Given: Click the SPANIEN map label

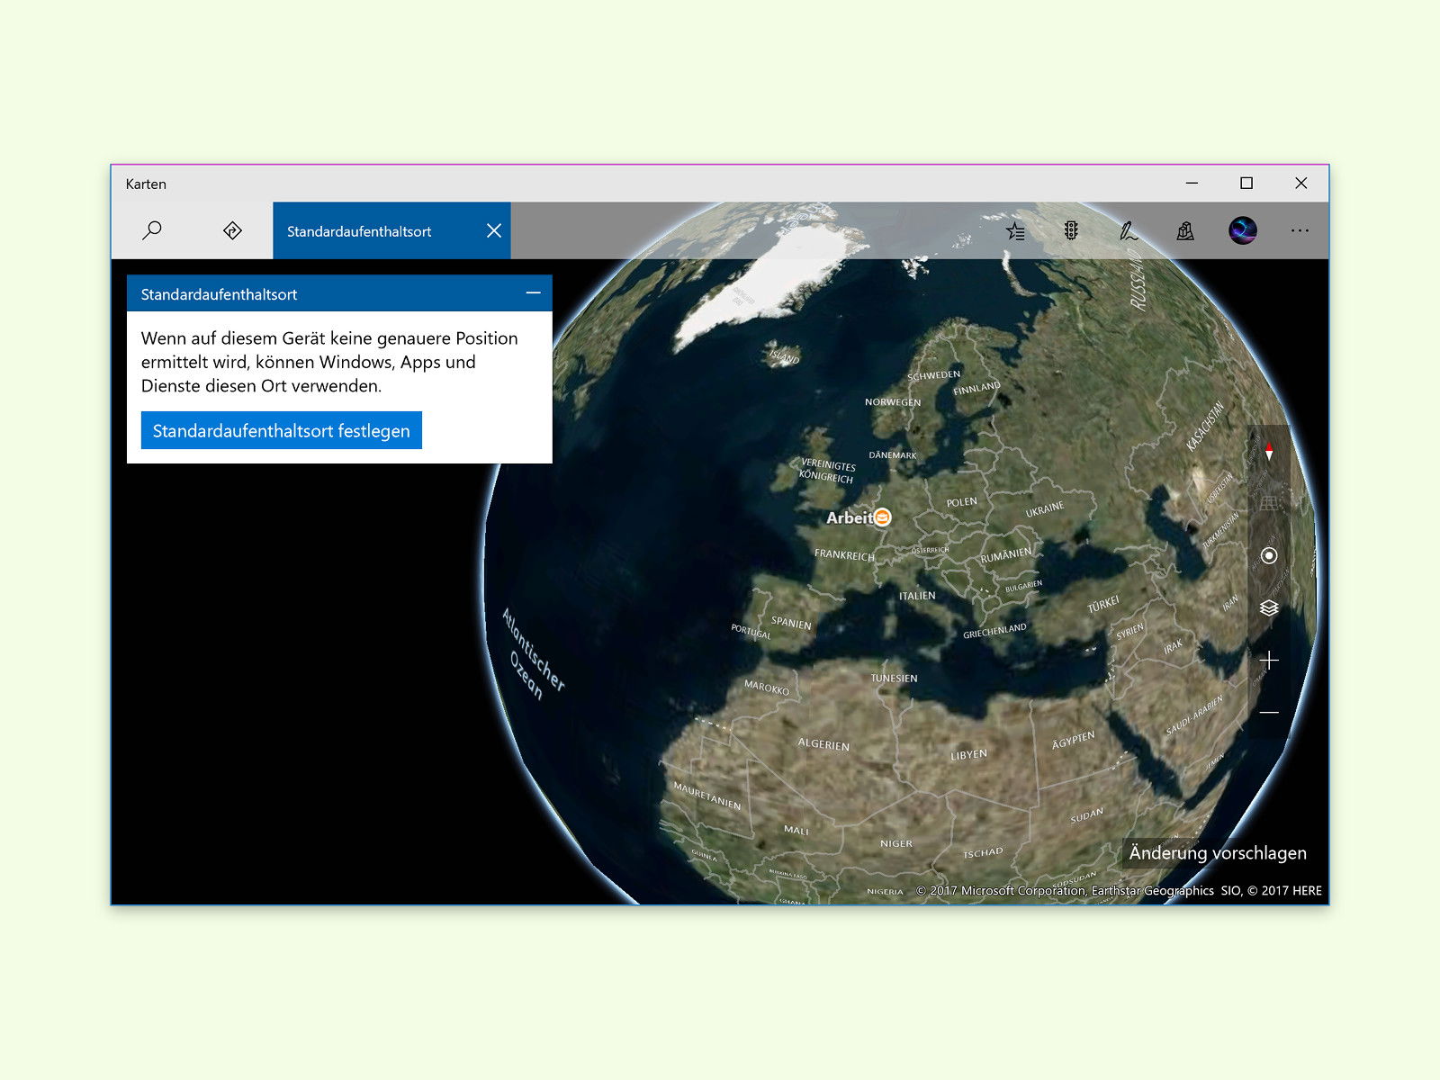Looking at the screenshot, I should pos(791,623).
